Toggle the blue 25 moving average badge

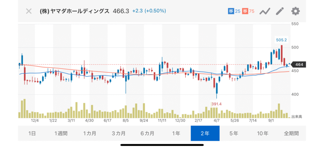(234, 11)
